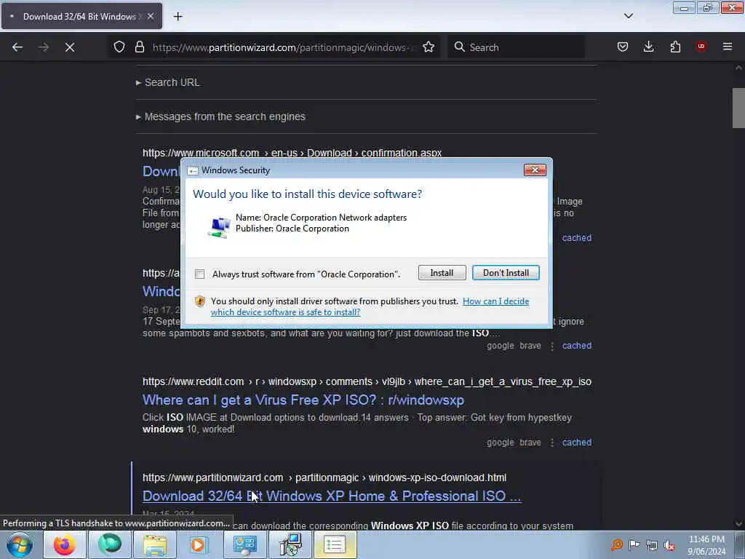Bookmark this page with the star icon
745x559 pixels.
(429, 47)
